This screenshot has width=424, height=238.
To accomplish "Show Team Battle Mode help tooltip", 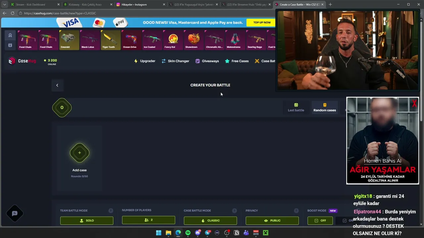I will [x=111, y=211].
